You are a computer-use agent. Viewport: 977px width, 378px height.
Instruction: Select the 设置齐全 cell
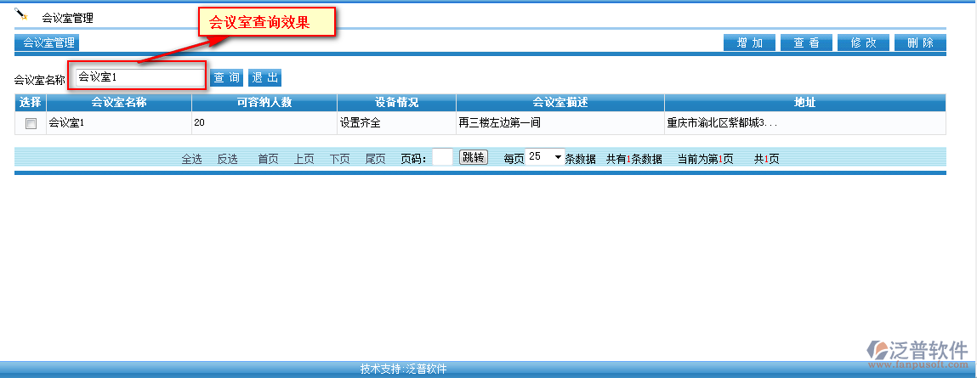397,123
